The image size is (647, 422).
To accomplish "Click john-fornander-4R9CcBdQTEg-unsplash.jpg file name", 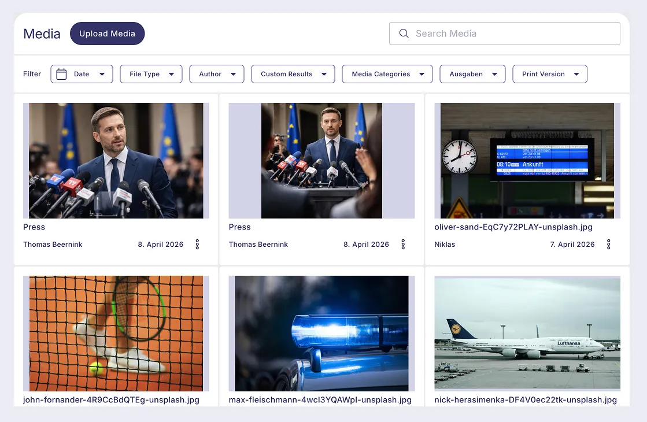I will [x=111, y=399].
